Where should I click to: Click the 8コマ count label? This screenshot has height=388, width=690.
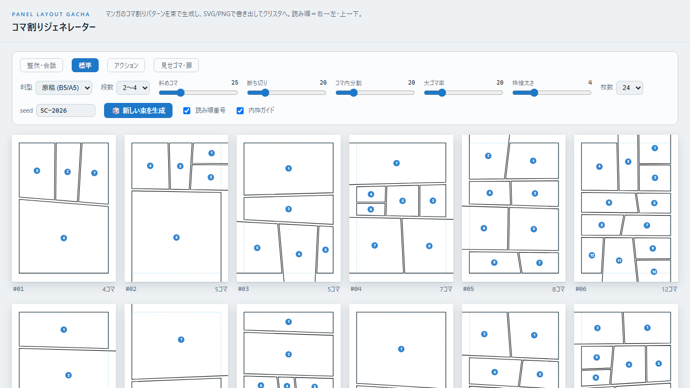pos(558,289)
